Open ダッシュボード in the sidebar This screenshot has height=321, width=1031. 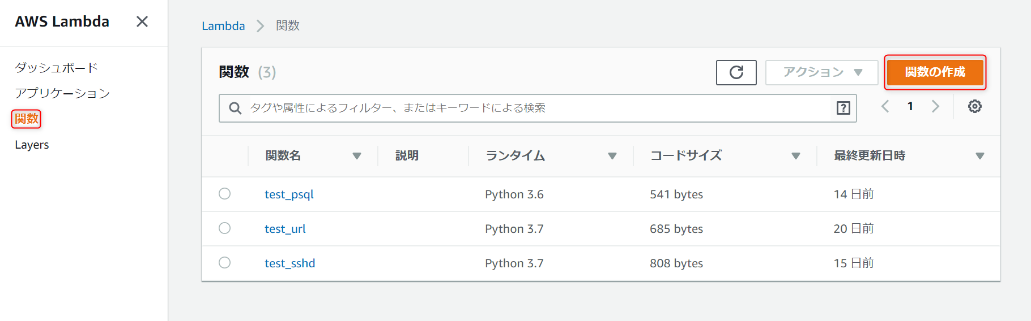[x=56, y=68]
